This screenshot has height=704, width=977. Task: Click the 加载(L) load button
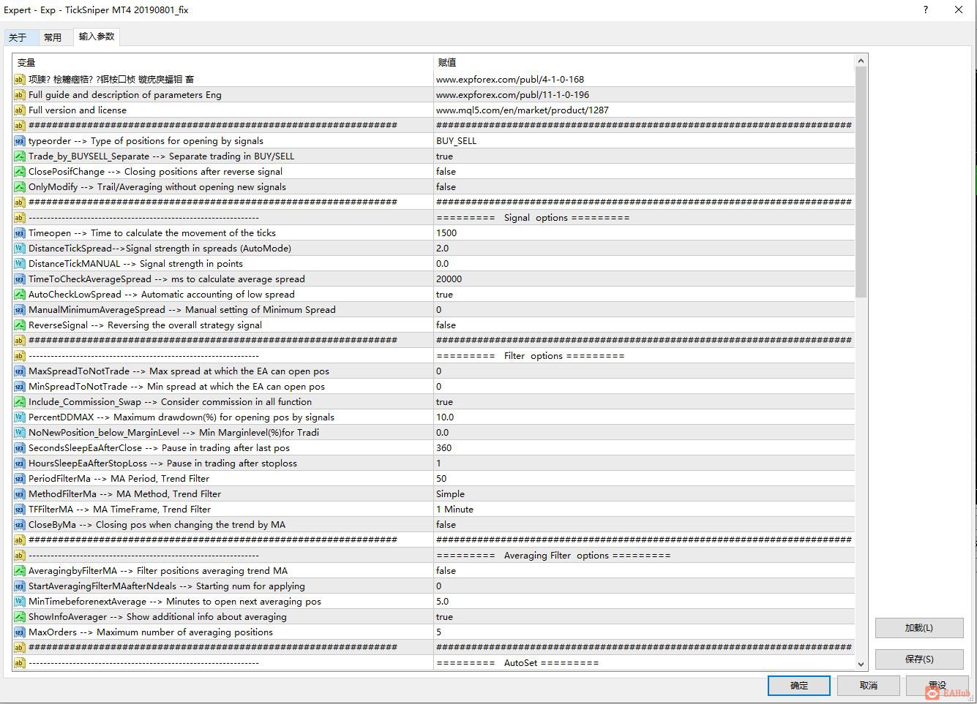[x=919, y=628]
